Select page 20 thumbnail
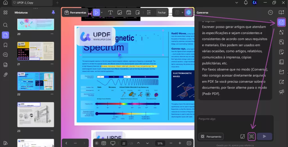288x147 pixels. [x=36, y=24]
